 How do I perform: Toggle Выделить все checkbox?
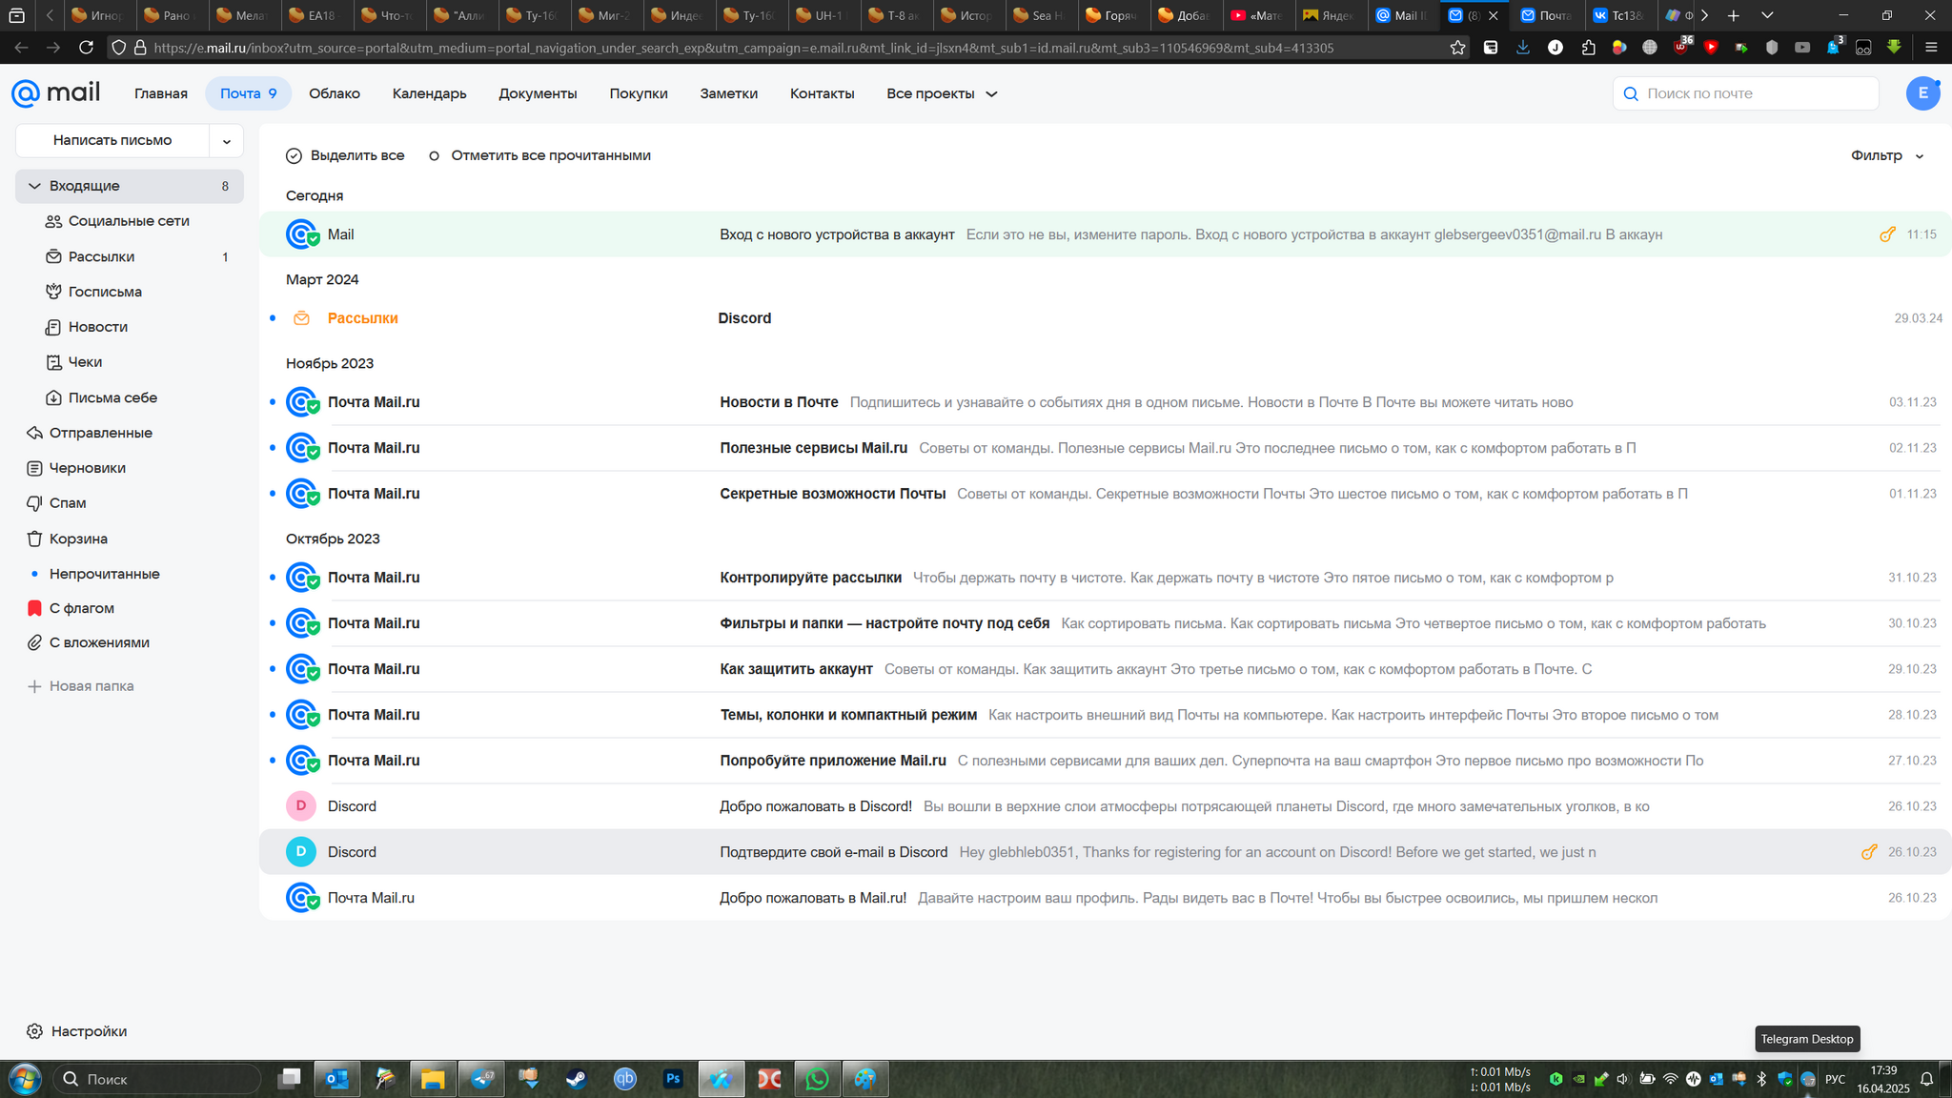click(x=294, y=155)
